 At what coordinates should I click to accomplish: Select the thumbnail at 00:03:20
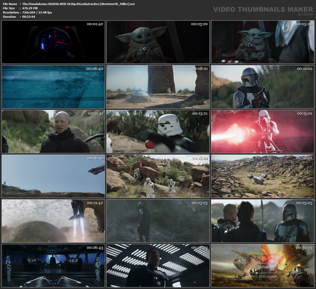pos(158,42)
